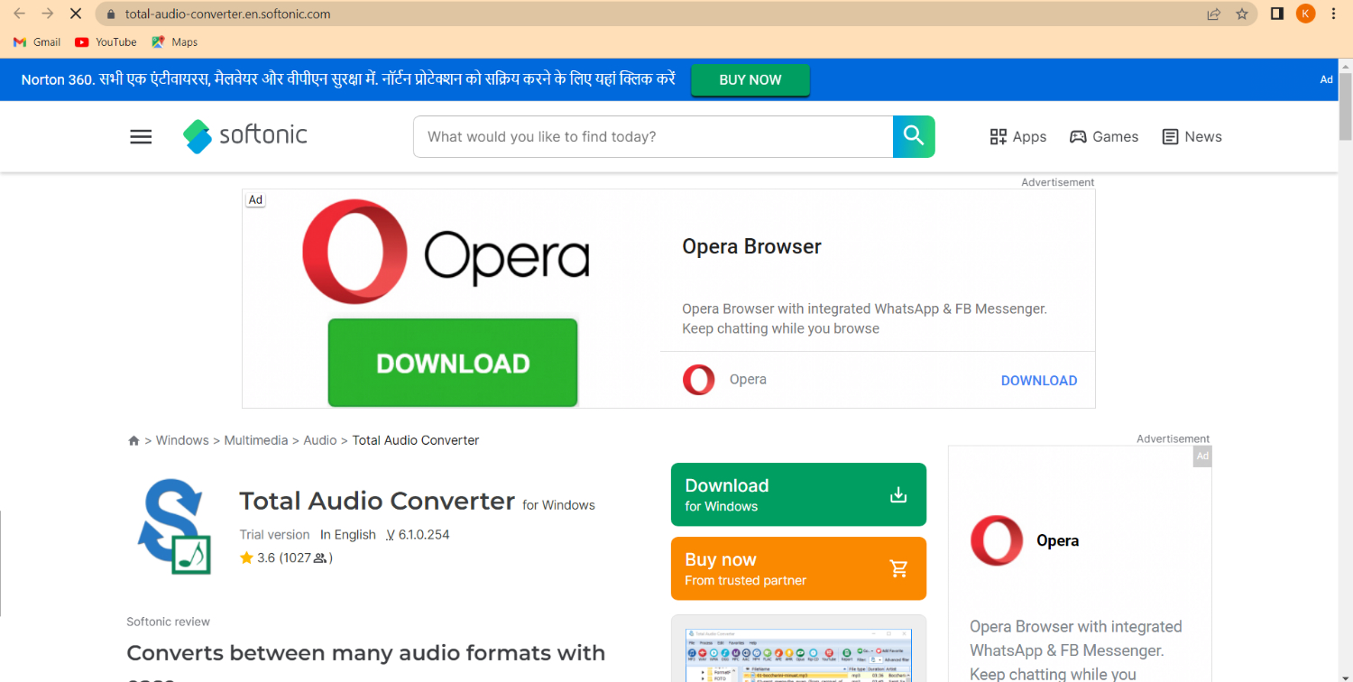This screenshot has height=682, width=1353.
Task: Click the Total Audio Converter title
Action: tap(377, 501)
